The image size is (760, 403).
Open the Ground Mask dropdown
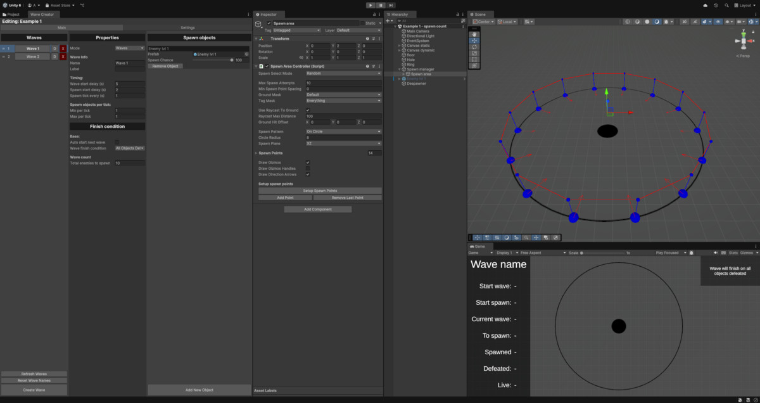(x=343, y=94)
